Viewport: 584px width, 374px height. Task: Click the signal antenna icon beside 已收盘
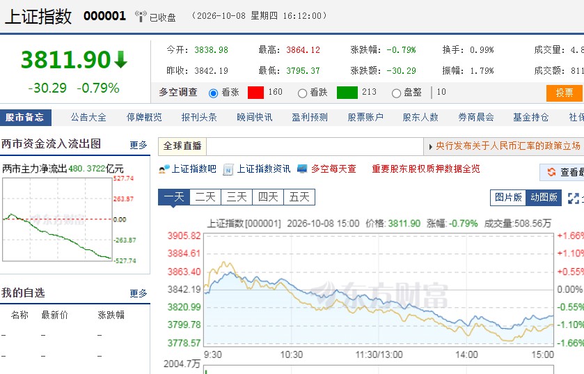click(x=141, y=17)
